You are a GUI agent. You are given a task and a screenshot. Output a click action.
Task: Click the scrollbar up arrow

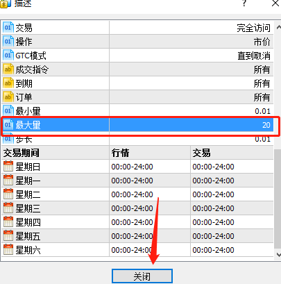coord(278,28)
